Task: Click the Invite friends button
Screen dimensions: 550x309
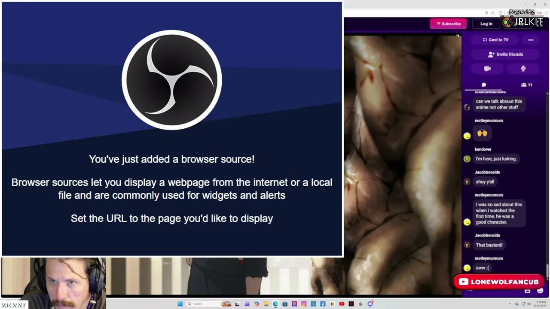Action: (505, 55)
